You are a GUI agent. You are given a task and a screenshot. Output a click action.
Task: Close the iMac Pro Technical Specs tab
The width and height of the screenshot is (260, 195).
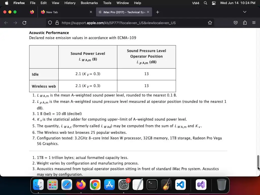[x=148, y=12]
